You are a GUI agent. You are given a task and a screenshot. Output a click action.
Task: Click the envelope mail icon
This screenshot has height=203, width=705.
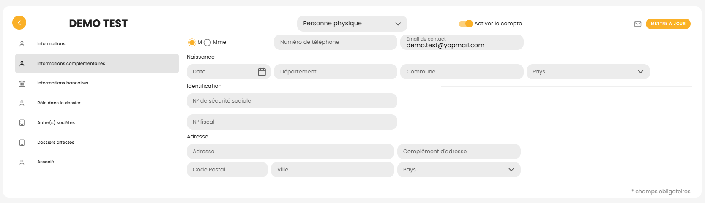coord(638,24)
